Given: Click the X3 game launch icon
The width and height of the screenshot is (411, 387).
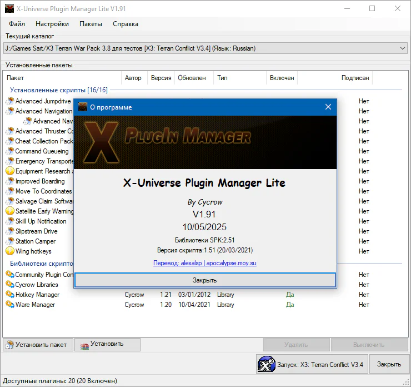Looking at the screenshot, I should tap(266, 364).
